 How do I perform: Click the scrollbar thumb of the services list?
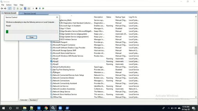196,51
